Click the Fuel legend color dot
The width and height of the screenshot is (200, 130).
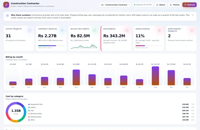point(29,111)
